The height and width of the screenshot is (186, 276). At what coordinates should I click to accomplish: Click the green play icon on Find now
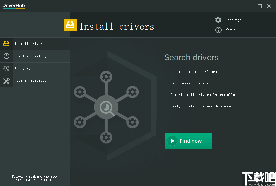tap(172, 141)
